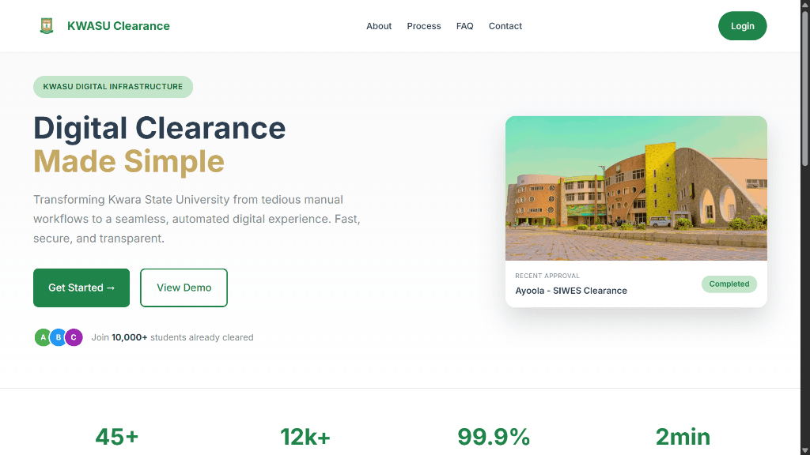Click the campus building photo

(x=636, y=188)
